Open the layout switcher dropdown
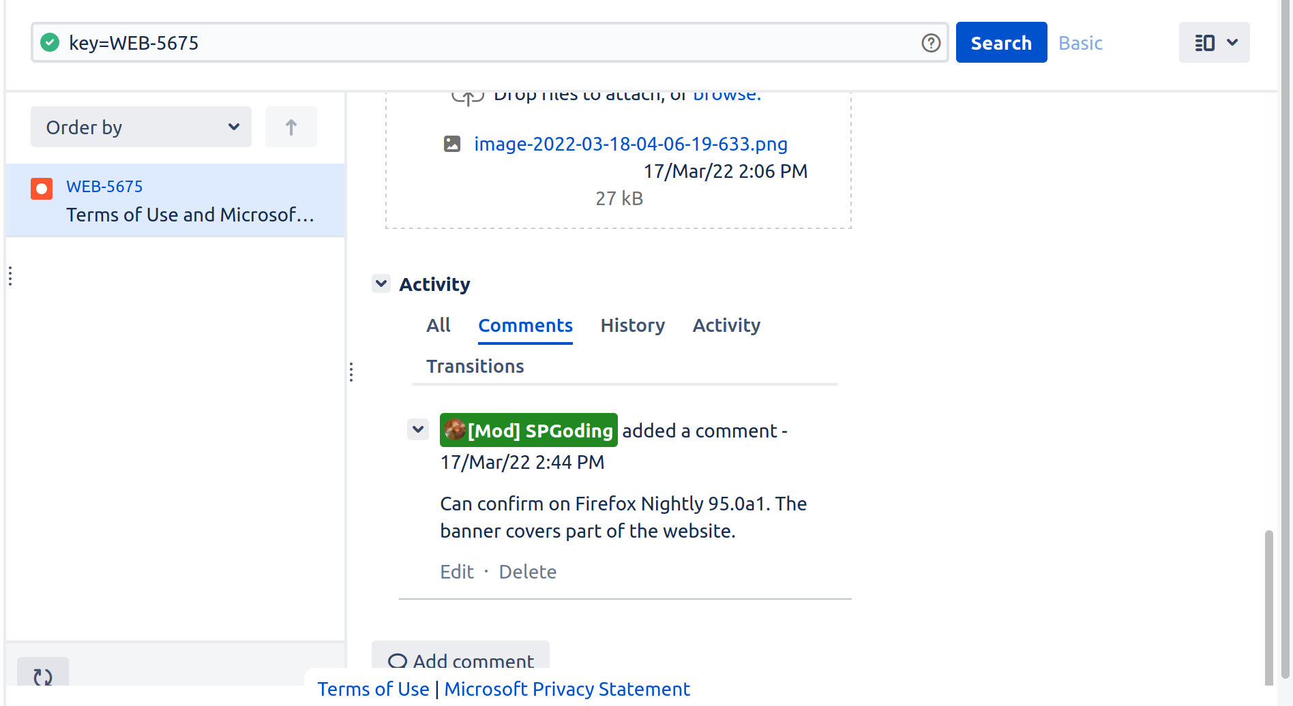This screenshot has width=1293, height=706. click(1214, 43)
